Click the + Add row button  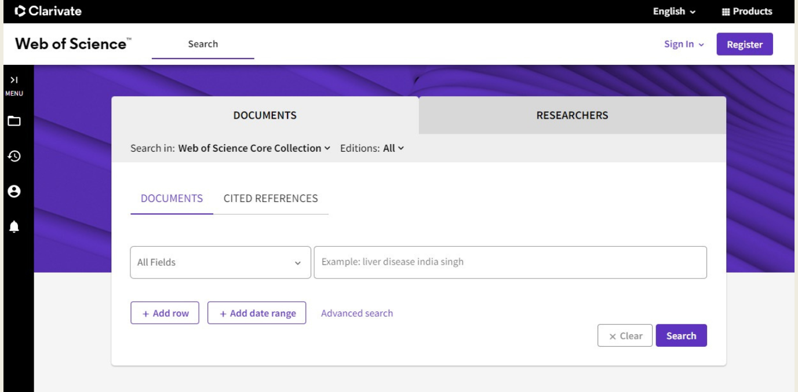coord(165,313)
